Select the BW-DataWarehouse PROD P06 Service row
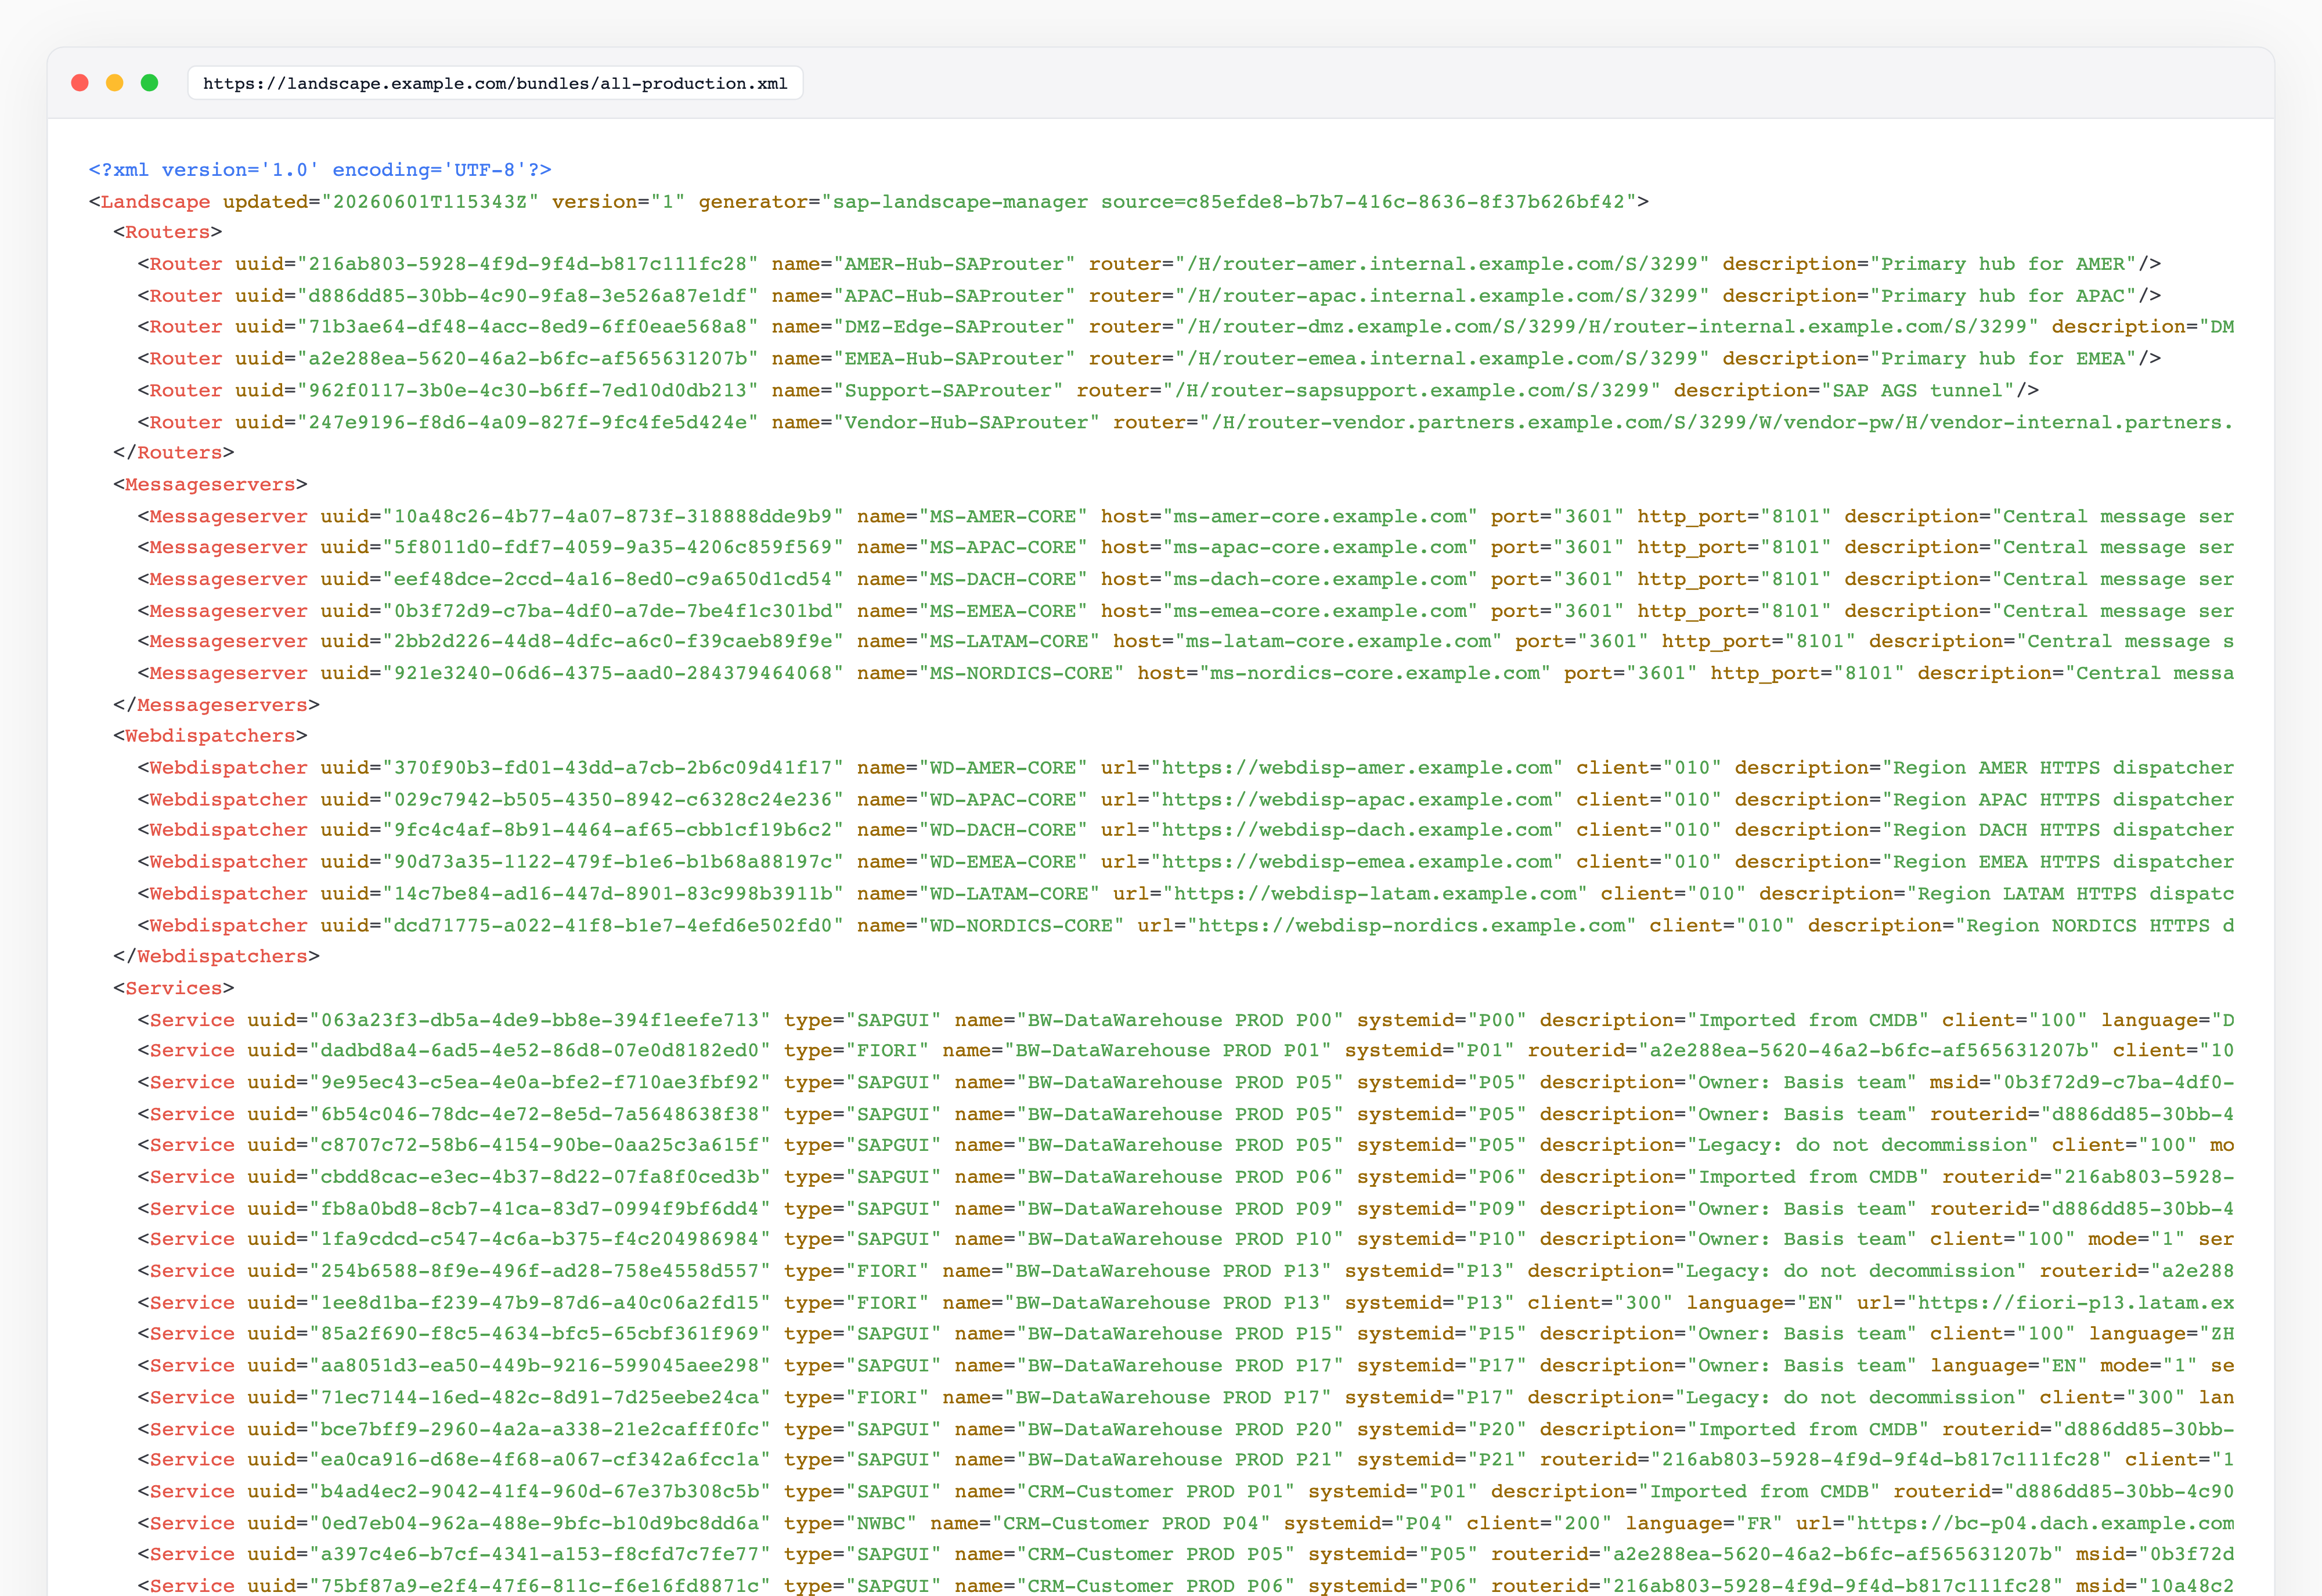The image size is (2322, 1596). (x=1185, y=1177)
